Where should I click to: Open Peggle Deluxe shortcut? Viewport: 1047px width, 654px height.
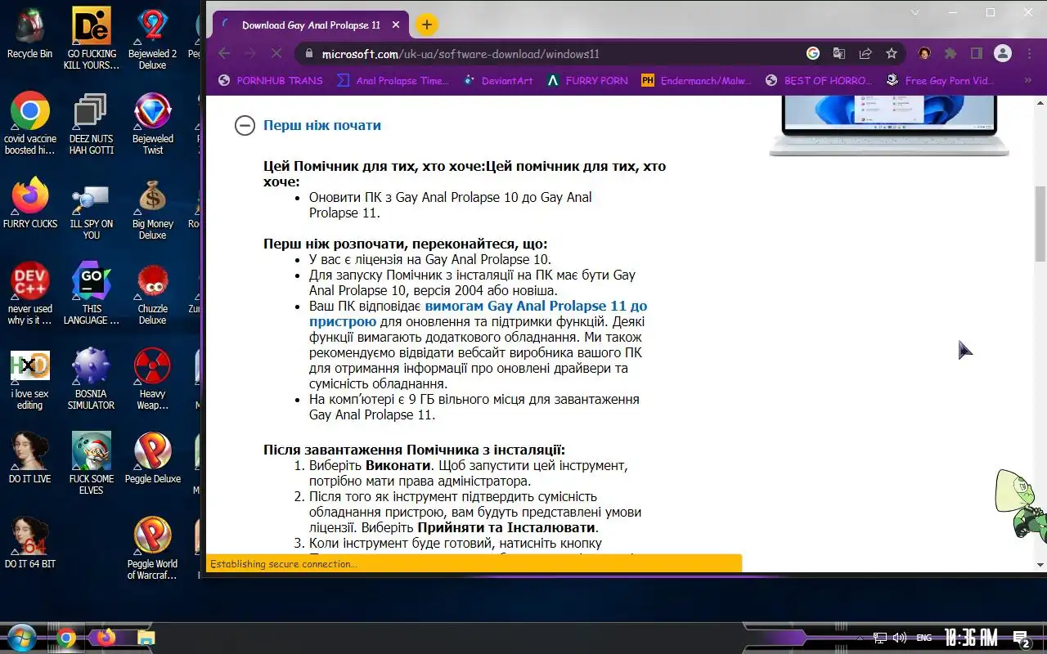[153, 458]
